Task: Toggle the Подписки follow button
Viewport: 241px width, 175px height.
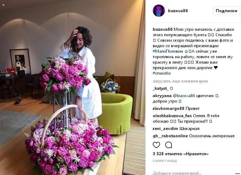Action: pos(226,11)
